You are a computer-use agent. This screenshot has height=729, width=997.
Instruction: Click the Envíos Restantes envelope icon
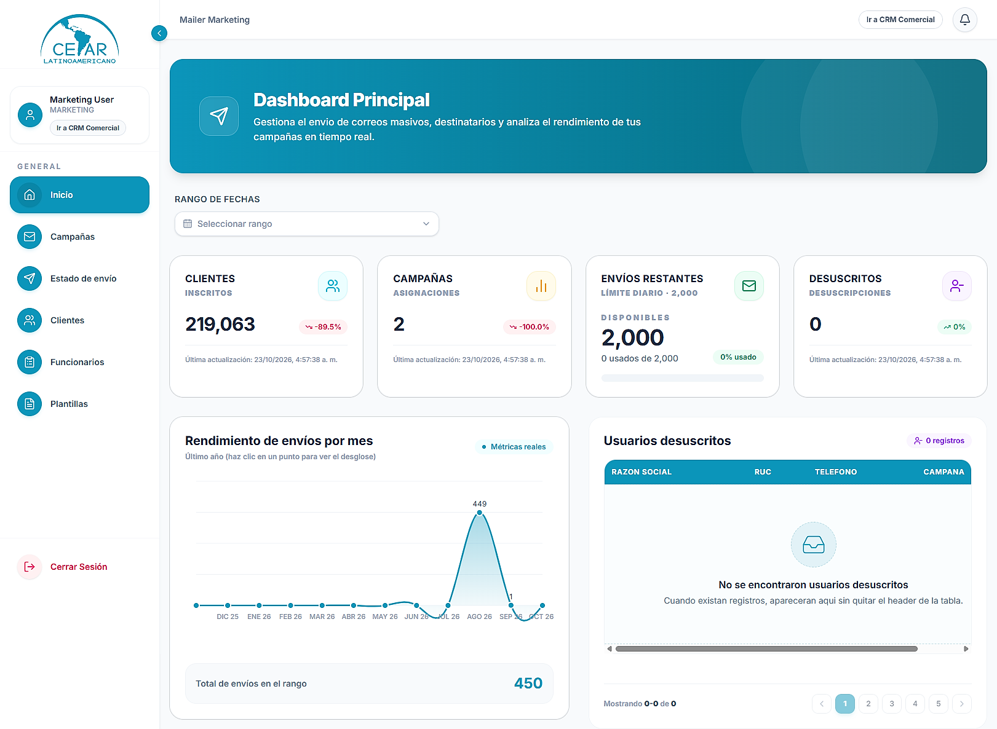pyautogui.click(x=749, y=286)
